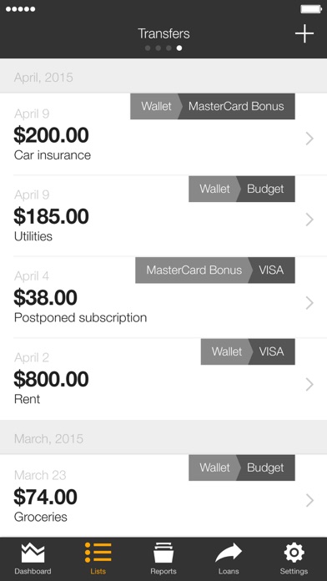Tap the battery indicator in status bar
Screen dimensions: 327x581
(310, 9)
